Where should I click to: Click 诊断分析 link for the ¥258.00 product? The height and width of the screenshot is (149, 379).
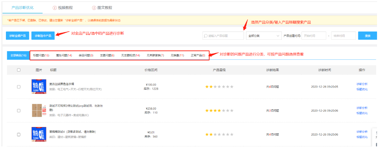coord(362,108)
